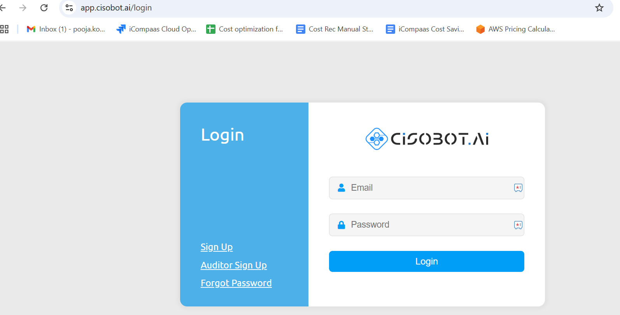Focus the Password input field

(426, 225)
